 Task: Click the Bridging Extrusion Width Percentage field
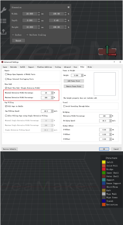tap(104, 116)
